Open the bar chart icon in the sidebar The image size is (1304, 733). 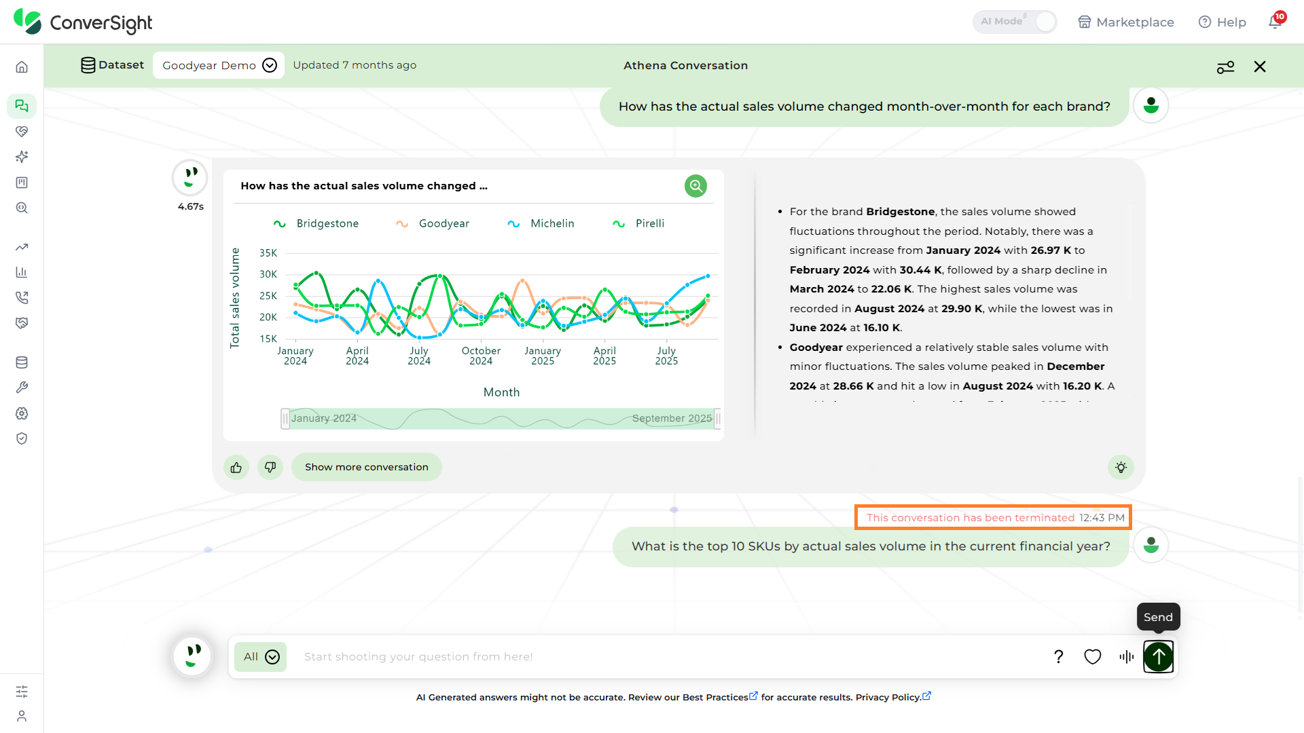pos(22,272)
